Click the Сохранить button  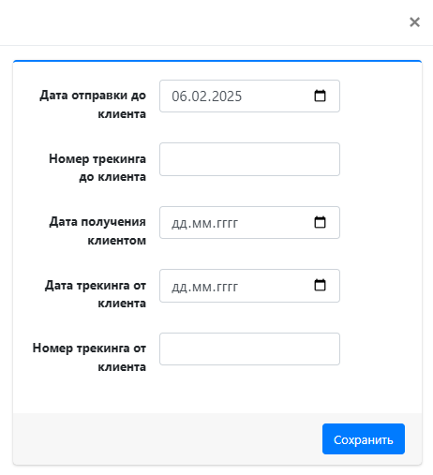click(364, 438)
